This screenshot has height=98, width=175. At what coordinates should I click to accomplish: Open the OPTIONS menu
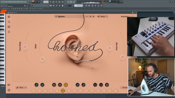[x=18, y=2]
